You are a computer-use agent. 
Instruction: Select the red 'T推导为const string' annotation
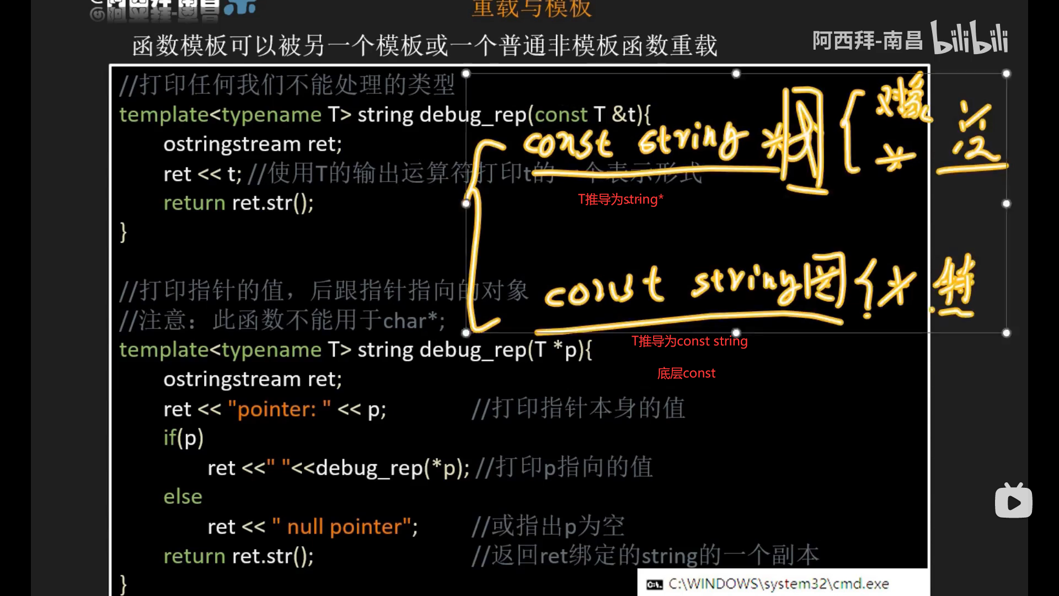click(x=689, y=341)
